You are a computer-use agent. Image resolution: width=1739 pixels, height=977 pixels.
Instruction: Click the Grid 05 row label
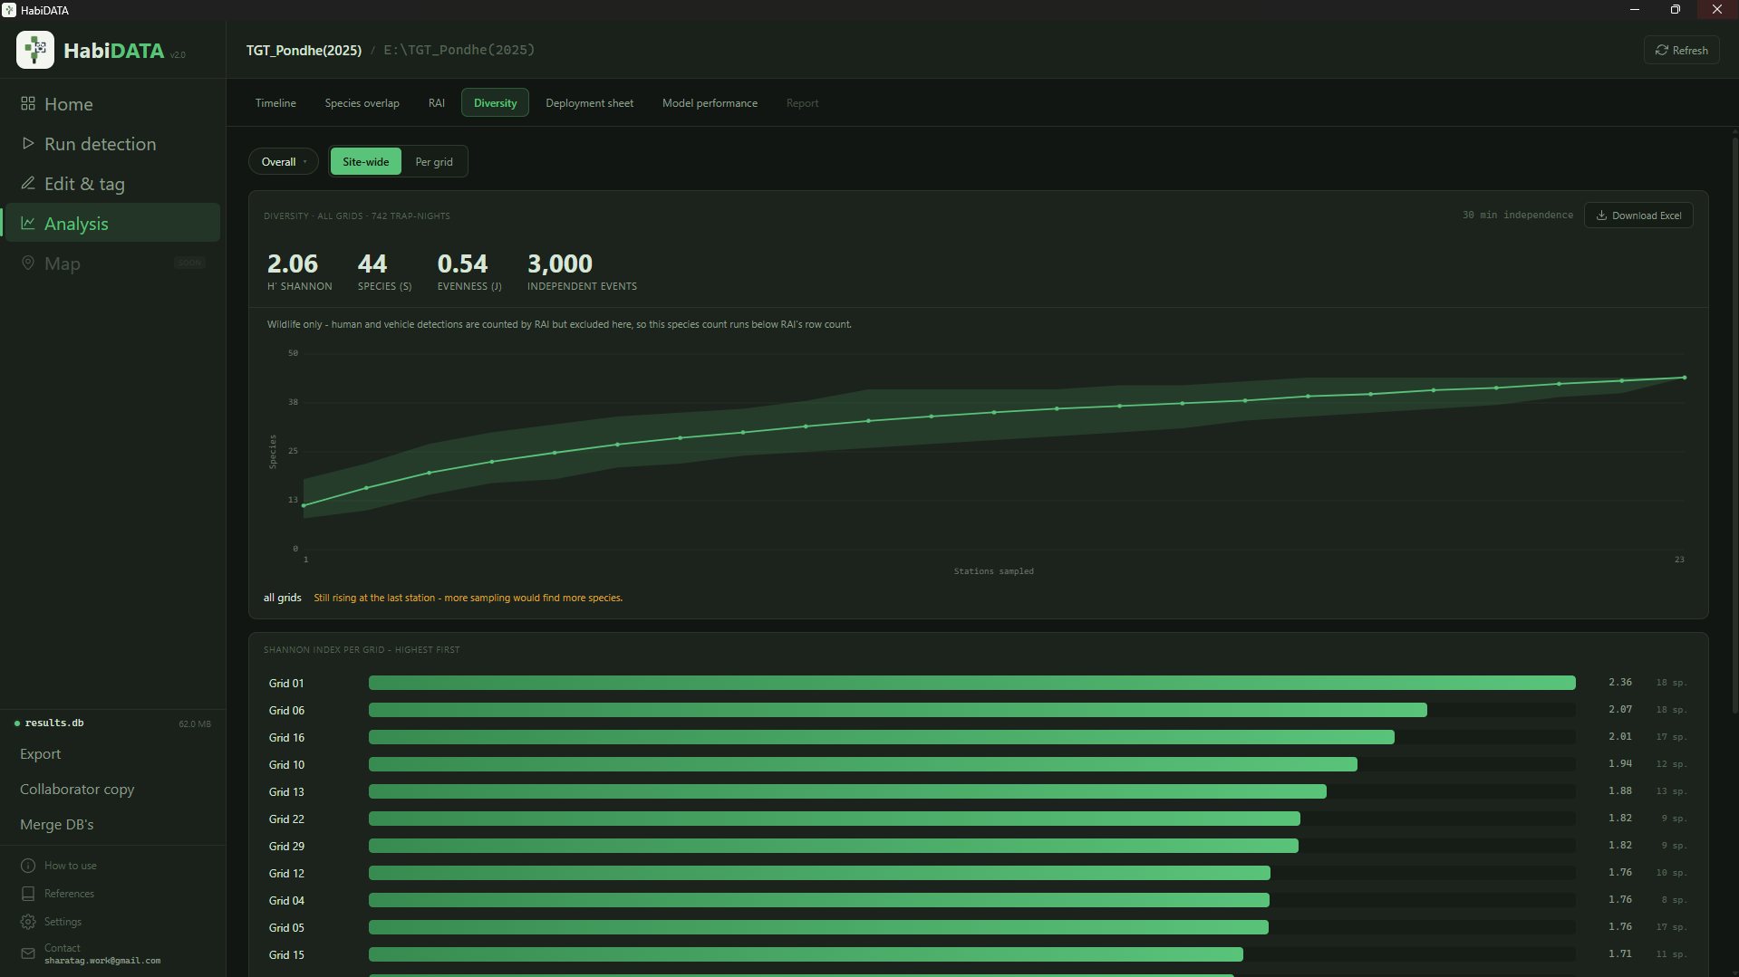pyautogui.click(x=286, y=928)
